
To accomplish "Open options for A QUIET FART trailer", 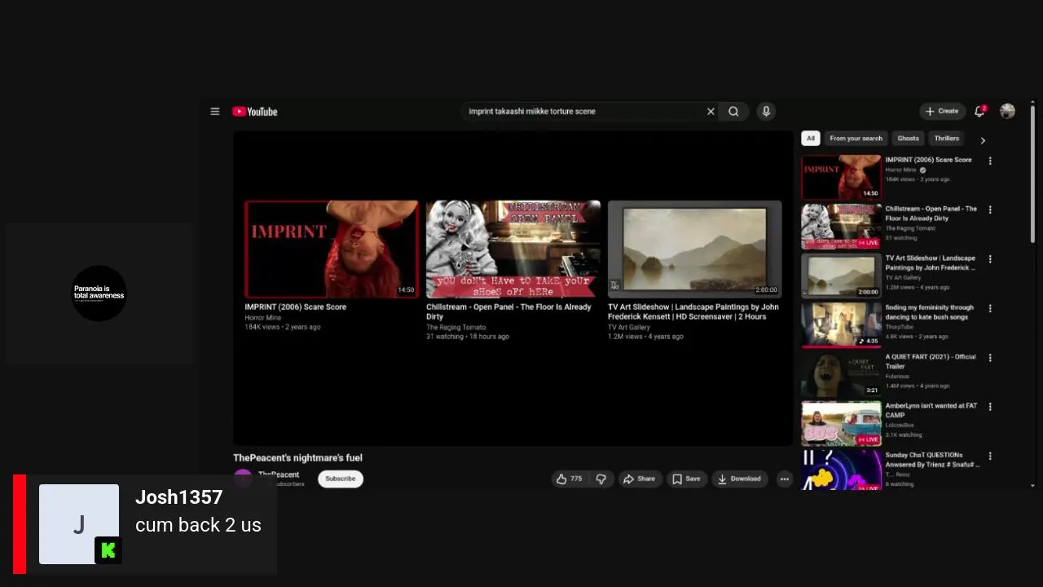I will 990,358.
